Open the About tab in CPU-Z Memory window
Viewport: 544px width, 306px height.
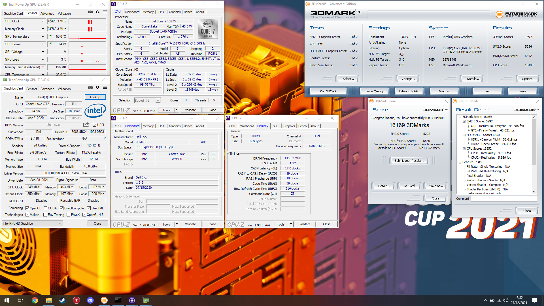[314, 126]
